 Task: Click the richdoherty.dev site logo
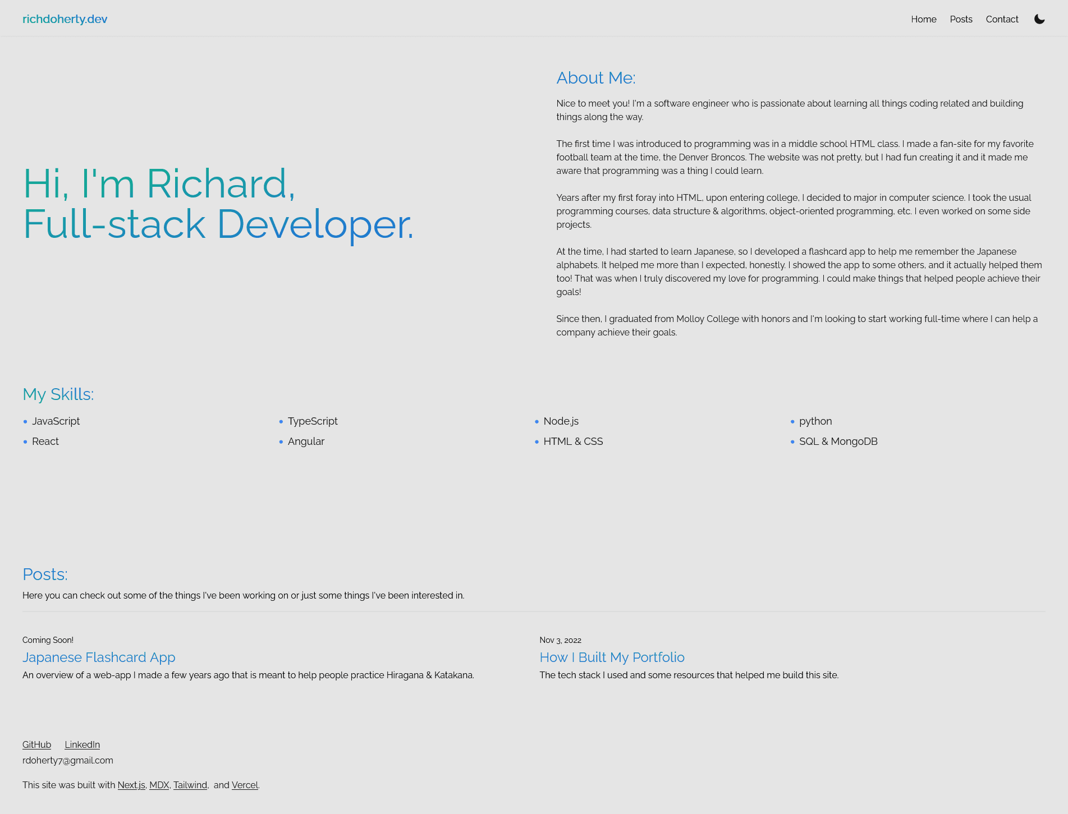(65, 19)
